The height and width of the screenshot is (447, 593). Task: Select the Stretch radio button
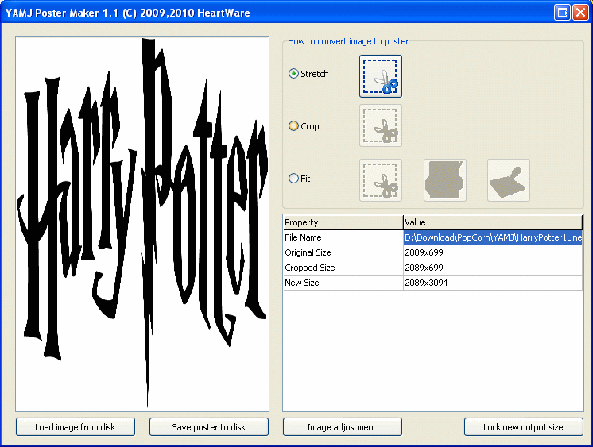coord(293,74)
